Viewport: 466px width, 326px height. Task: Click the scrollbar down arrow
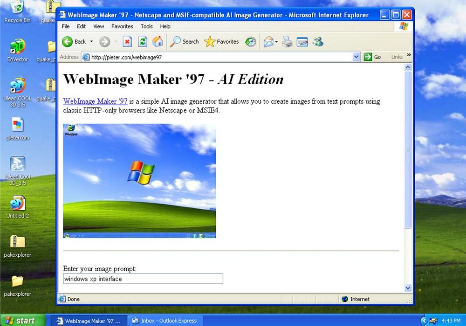(x=408, y=288)
